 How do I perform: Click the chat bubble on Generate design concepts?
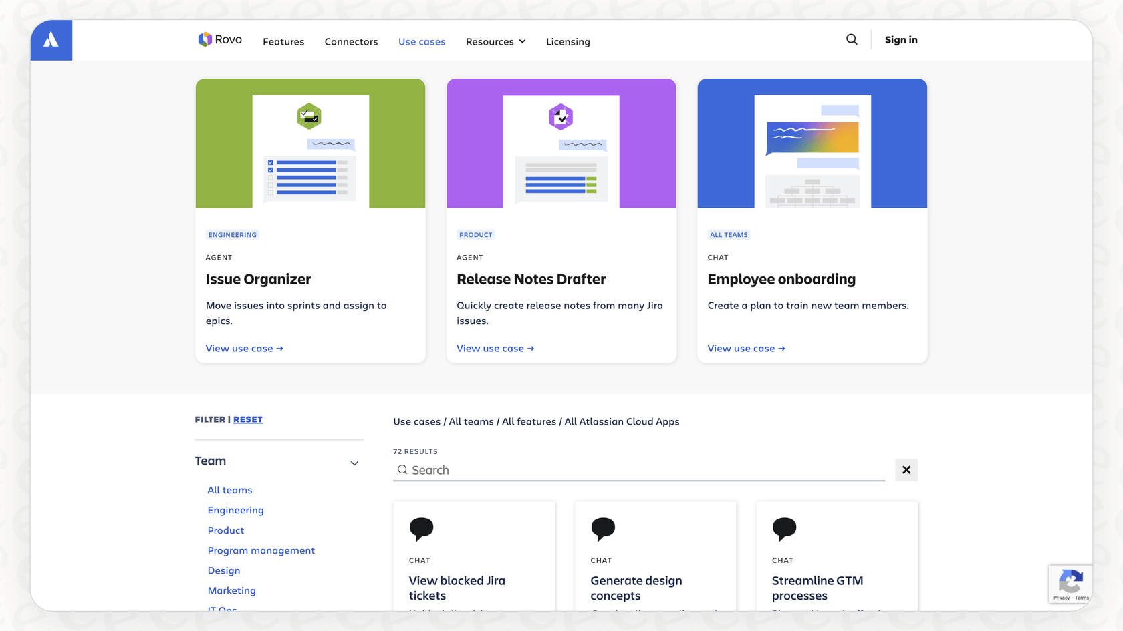[x=603, y=528]
